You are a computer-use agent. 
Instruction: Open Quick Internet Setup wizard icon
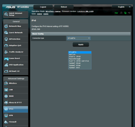[6, 14]
